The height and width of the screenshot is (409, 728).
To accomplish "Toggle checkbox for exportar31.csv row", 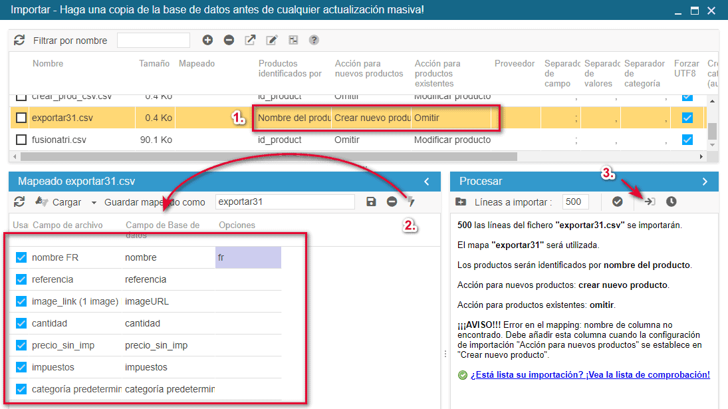I will [x=21, y=118].
